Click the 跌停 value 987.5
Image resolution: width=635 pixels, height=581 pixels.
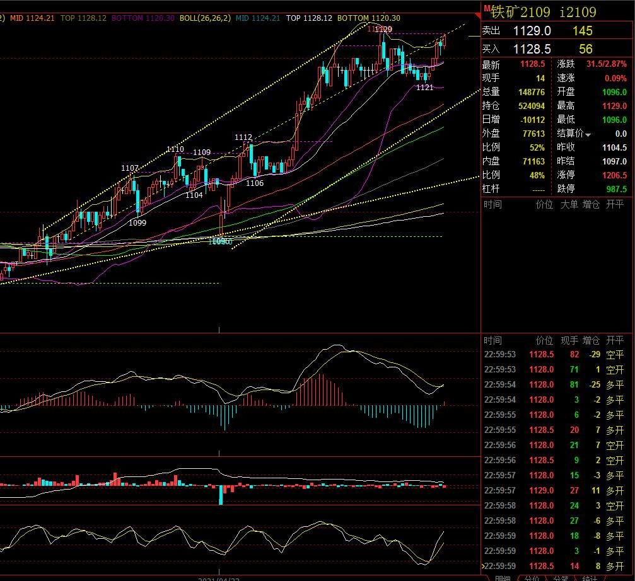pyautogui.click(x=616, y=189)
